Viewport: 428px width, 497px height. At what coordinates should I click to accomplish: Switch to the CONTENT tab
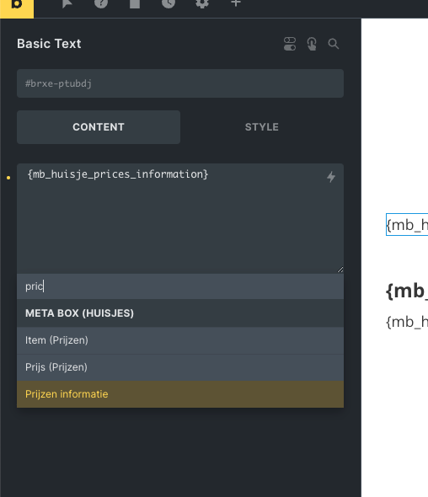(99, 127)
